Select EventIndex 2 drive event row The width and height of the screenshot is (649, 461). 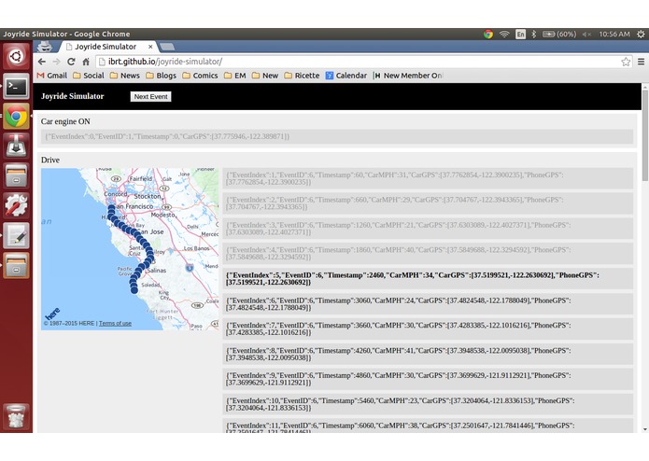428,203
